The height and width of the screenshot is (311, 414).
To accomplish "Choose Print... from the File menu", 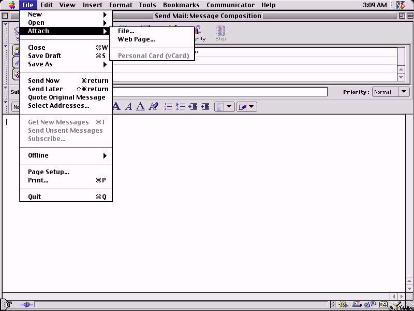I will (66, 180).
